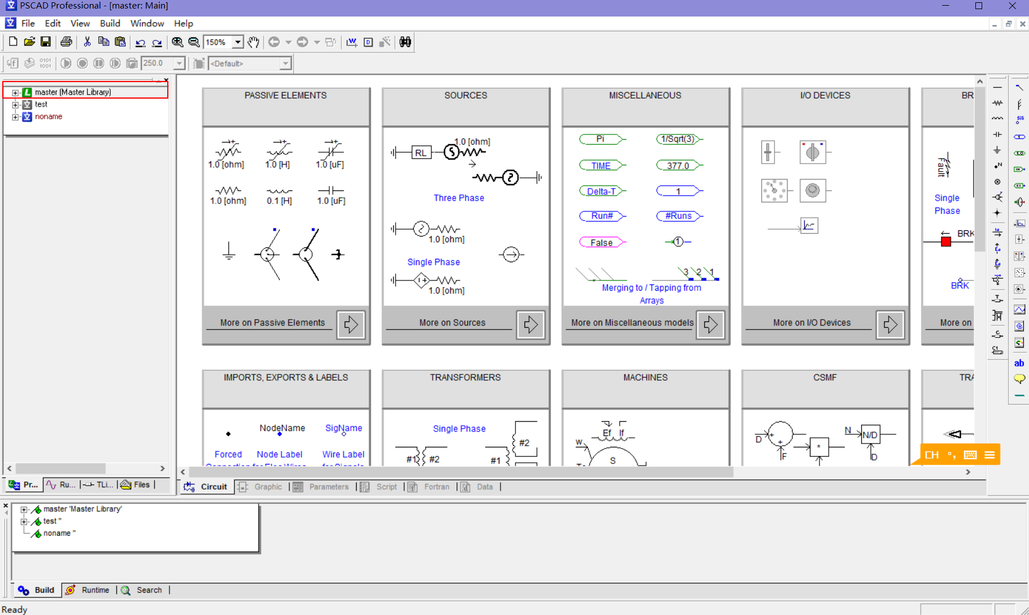Click the More on Sources arrow button

point(530,324)
